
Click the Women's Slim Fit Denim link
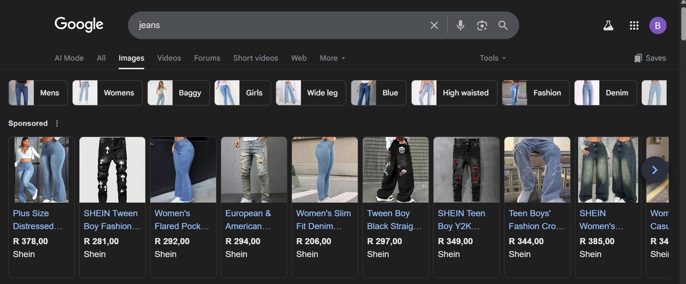(x=324, y=220)
